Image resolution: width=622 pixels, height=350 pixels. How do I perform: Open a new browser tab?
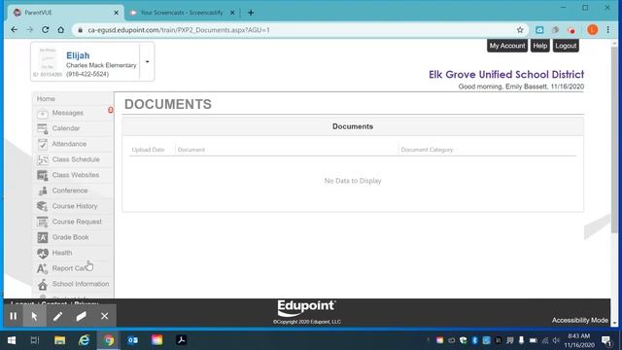click(251, 13)
